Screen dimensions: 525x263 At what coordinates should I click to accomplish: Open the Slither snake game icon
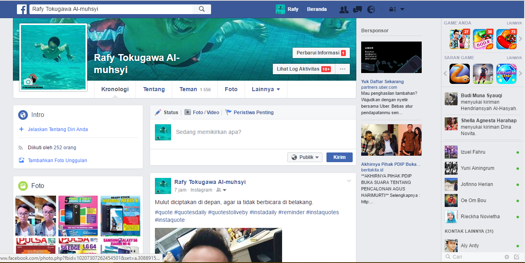[460, 74]
